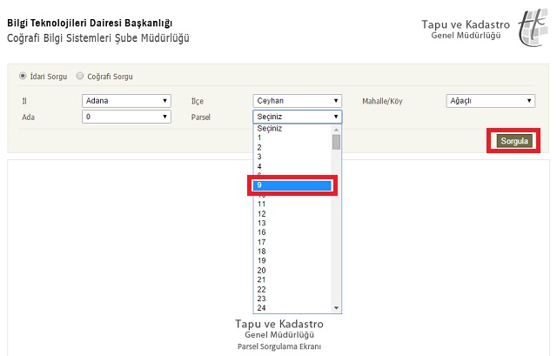Choose parcel 2 in the list
557x356 pixels.
click(292, 147)
